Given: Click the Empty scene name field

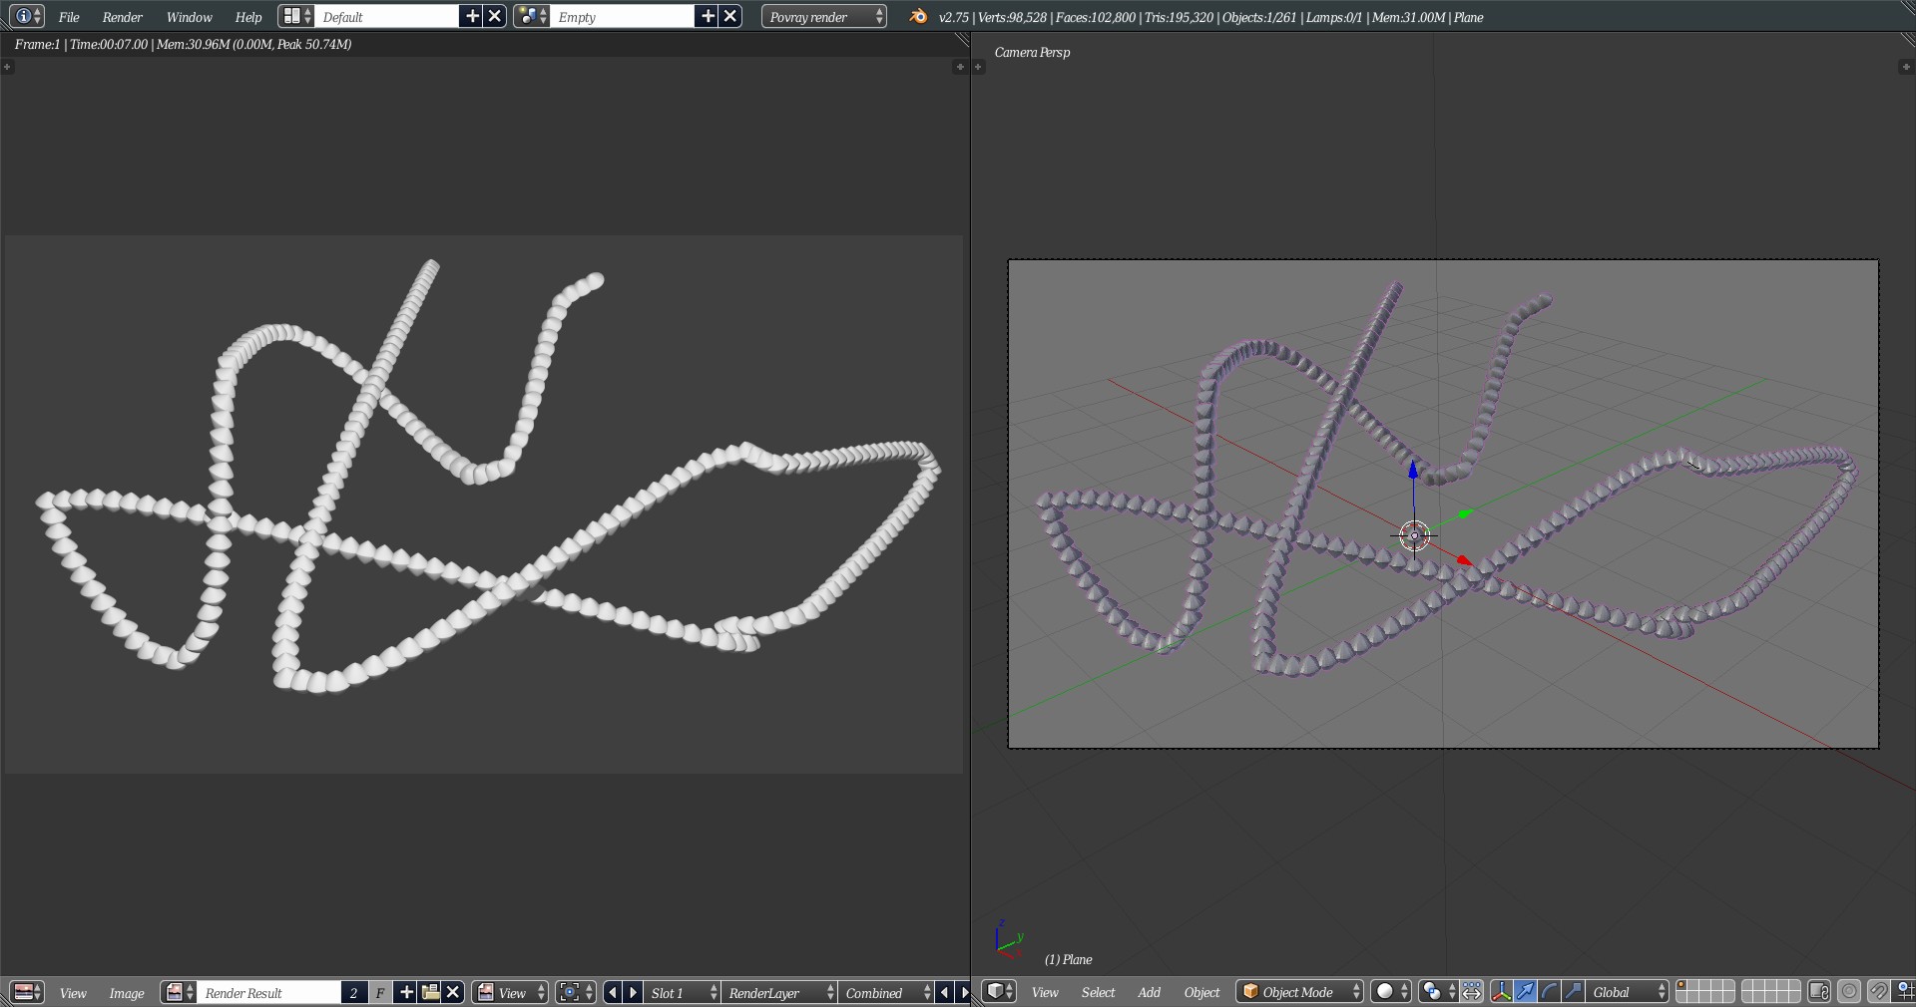Looking at the screenshot, I should point(621,17).
